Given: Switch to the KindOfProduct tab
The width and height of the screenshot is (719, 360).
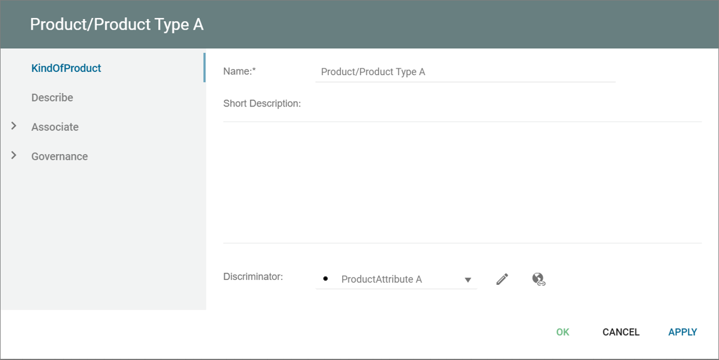Looking at the screenshot, I should [66, 68].
